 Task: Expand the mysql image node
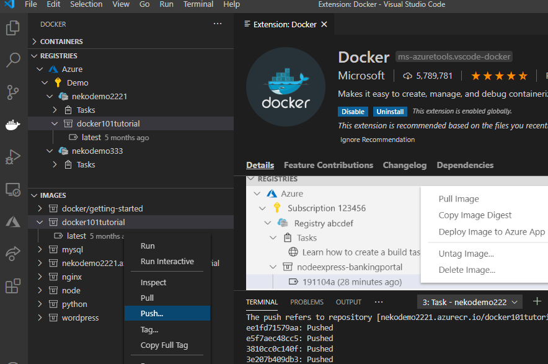[40, 250]
